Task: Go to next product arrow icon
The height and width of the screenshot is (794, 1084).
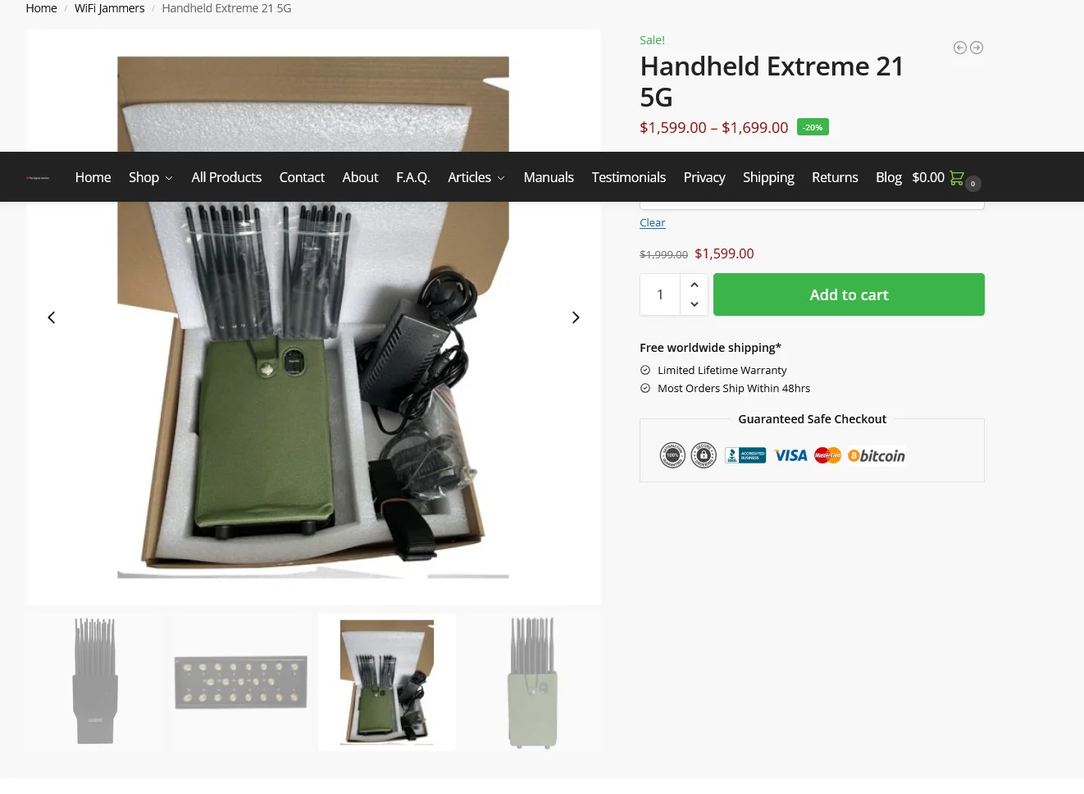Action: pos(977,48)
